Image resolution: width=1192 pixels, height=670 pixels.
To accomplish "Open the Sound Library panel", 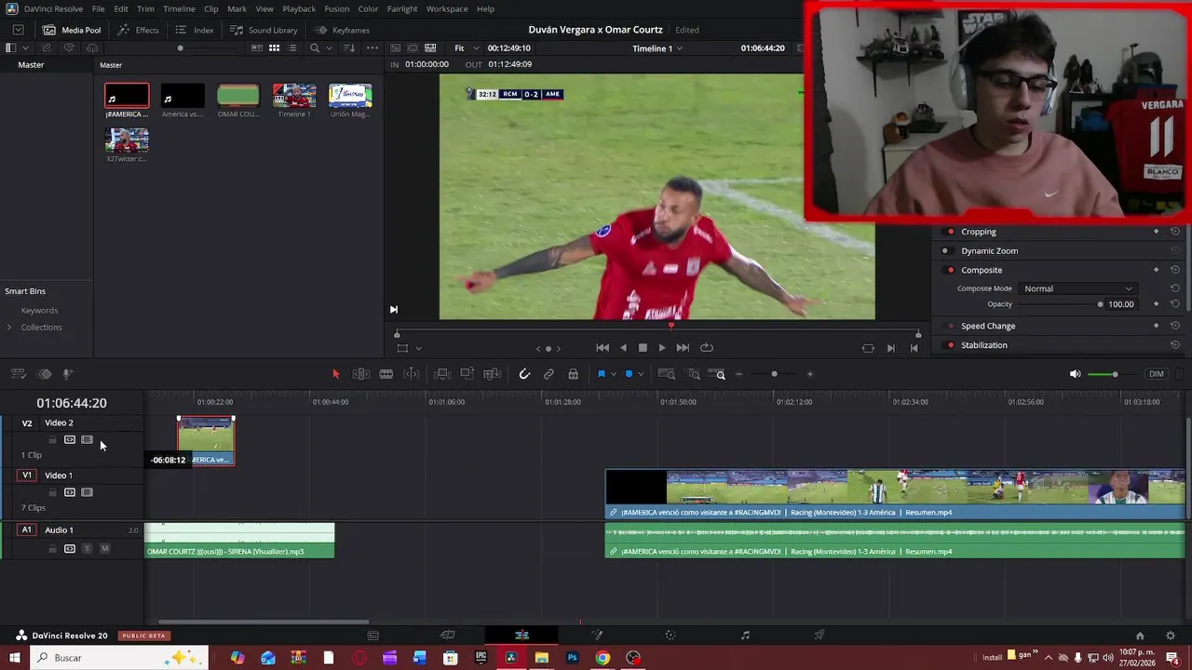I will pos(264,30).
